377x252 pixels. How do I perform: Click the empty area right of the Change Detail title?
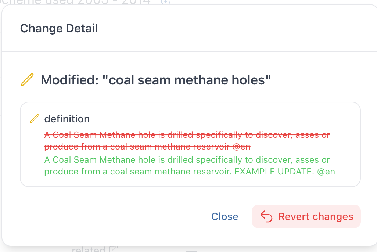click(235, 28)
